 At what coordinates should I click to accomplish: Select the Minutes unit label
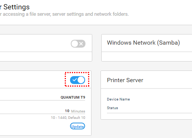click(78, 111)
